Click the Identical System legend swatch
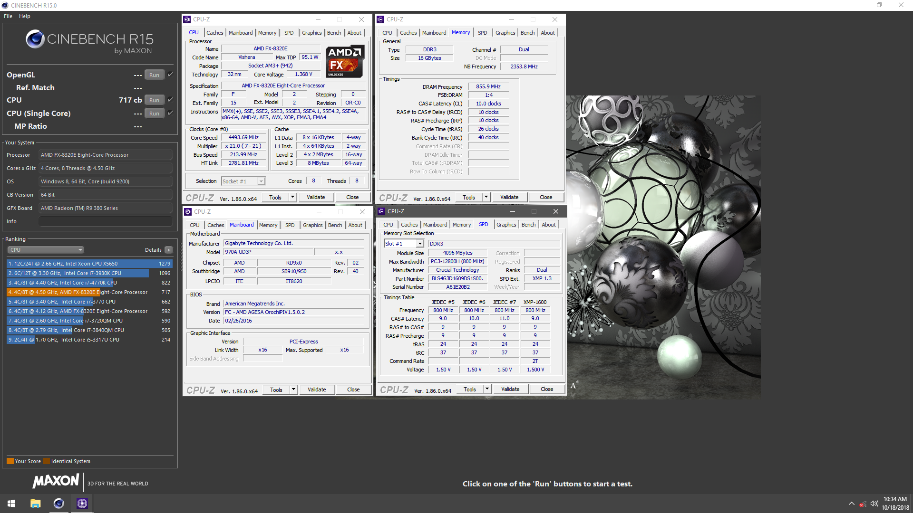This screenshot has width=913, height=513. pyautogui.click(x=46, y=461)
